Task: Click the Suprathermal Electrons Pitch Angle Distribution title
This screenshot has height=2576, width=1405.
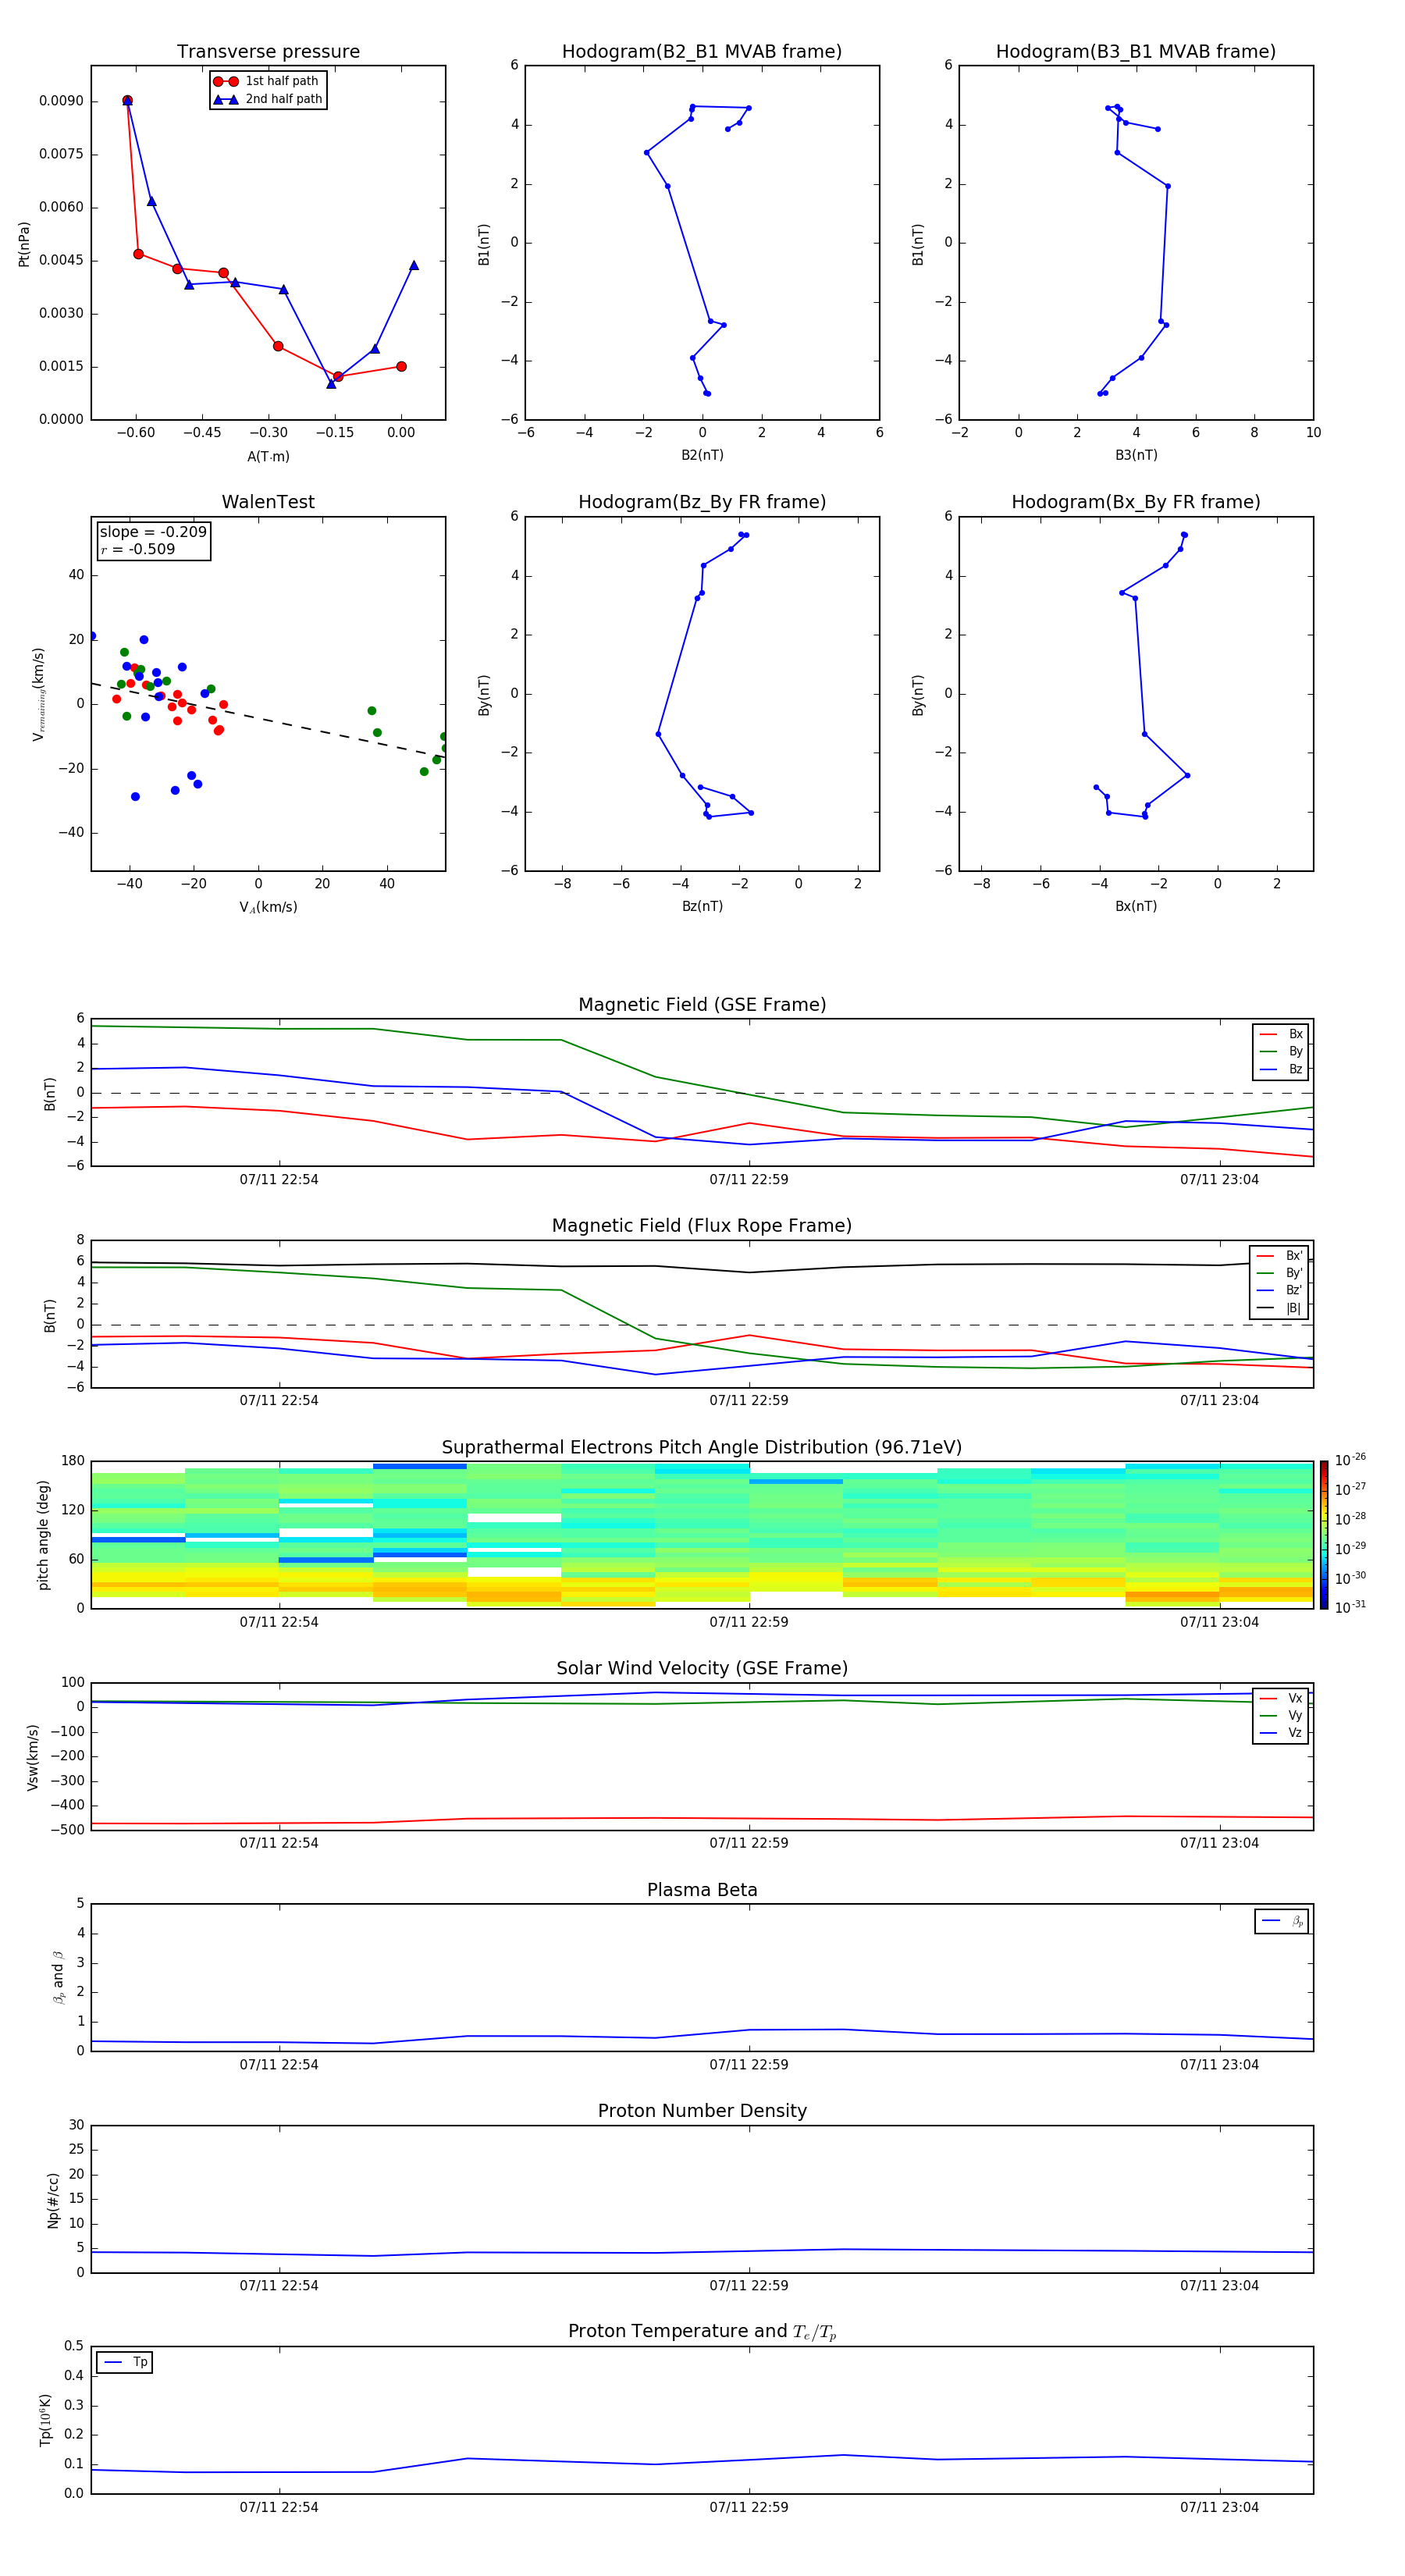Action: click(x=702, y=1448)
